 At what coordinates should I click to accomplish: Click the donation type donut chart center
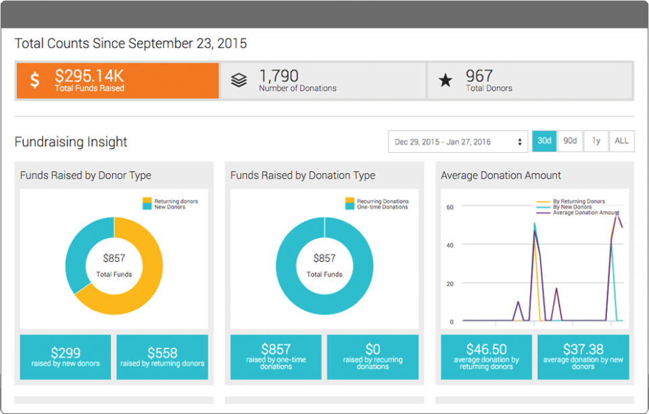[324, 266]
